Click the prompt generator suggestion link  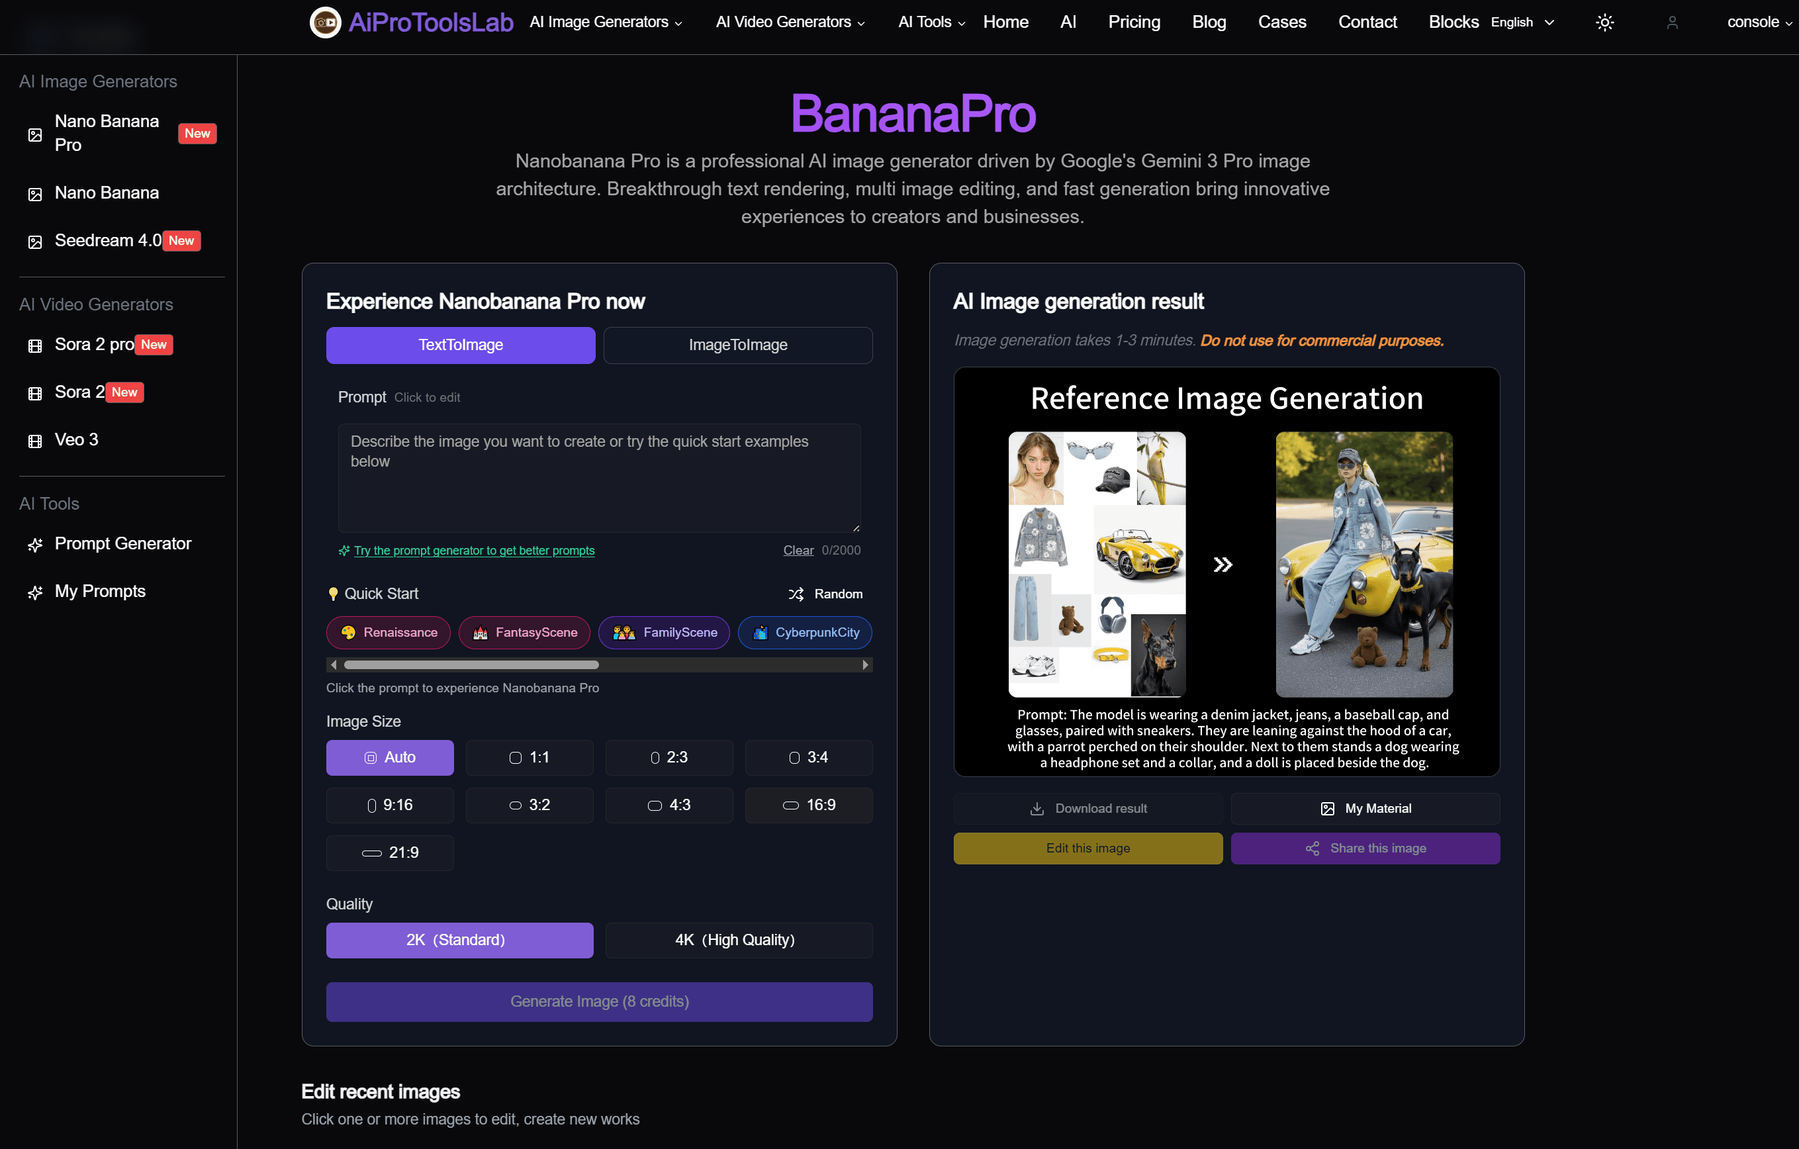pos(474,551)
